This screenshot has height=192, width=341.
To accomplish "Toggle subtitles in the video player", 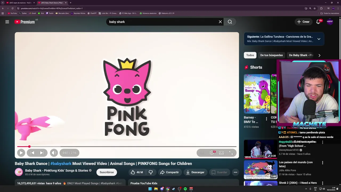I will point(202,153).
